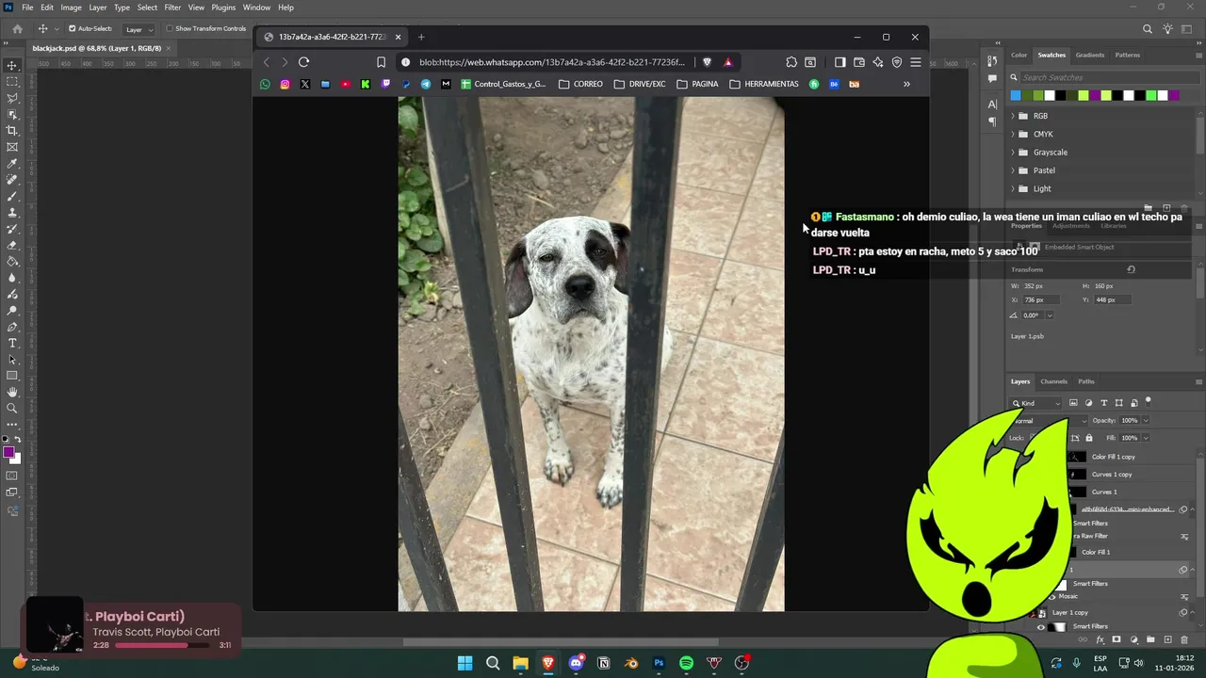Switch to the Gradients tab

pyautogui.click(x=1090, y=55)
